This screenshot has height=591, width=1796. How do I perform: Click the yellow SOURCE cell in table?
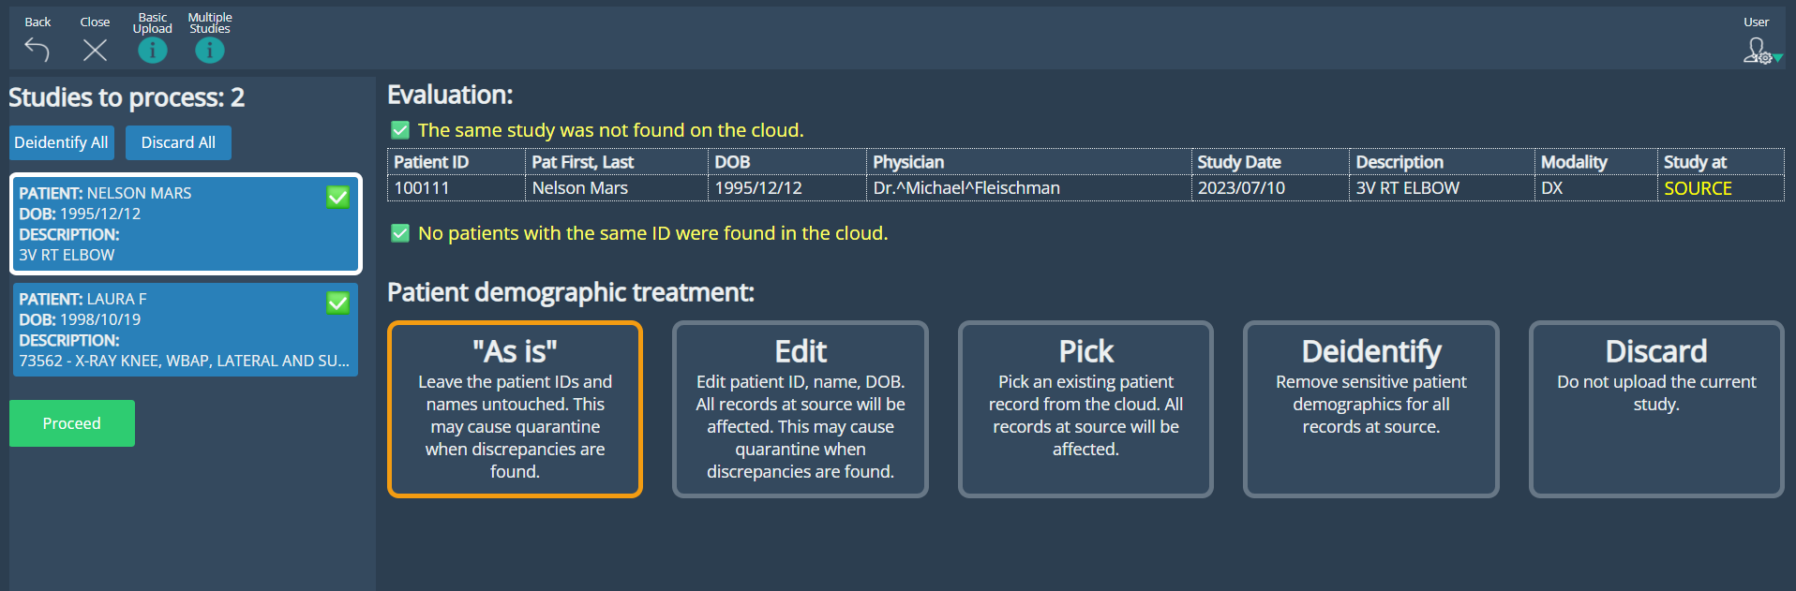(1698, 188)
